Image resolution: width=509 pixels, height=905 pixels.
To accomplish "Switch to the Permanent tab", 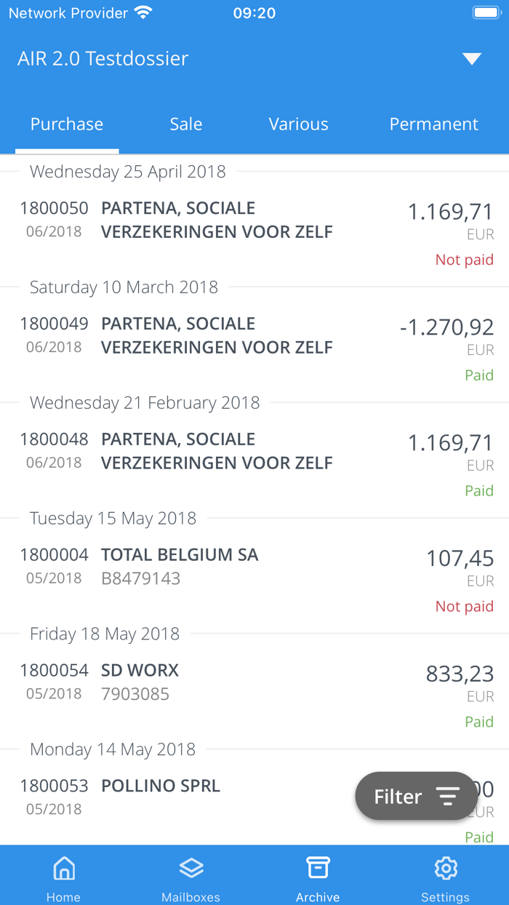I will 433,124.
